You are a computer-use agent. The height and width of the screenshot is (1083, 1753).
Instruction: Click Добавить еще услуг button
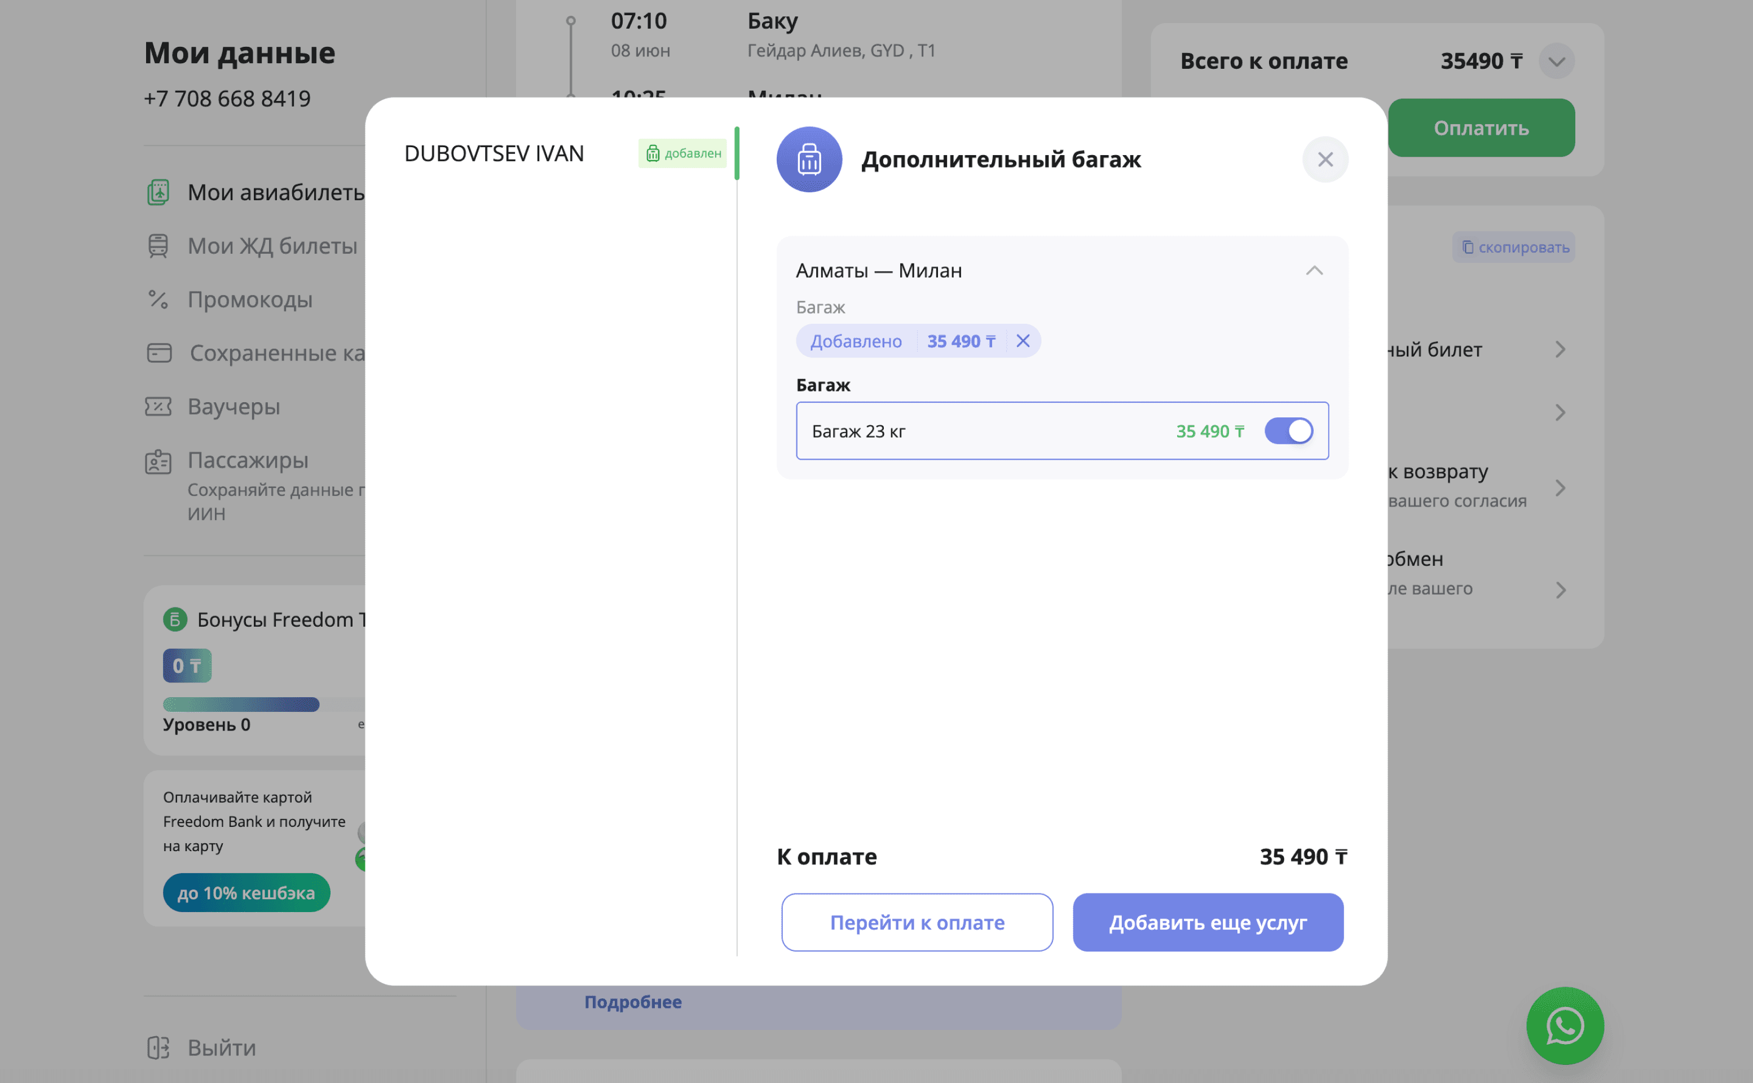1208,923
